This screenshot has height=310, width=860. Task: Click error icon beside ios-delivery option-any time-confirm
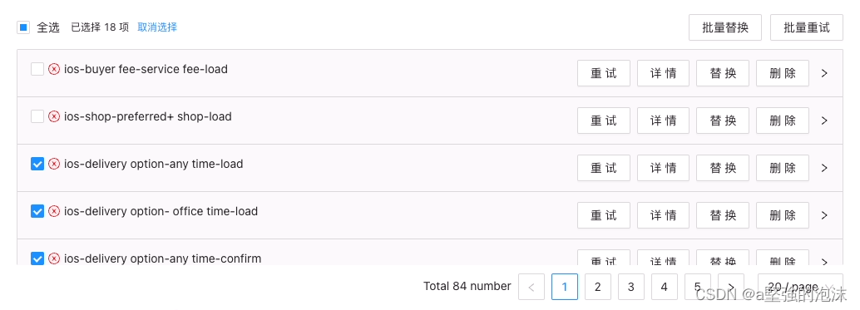tap(54, 258)
